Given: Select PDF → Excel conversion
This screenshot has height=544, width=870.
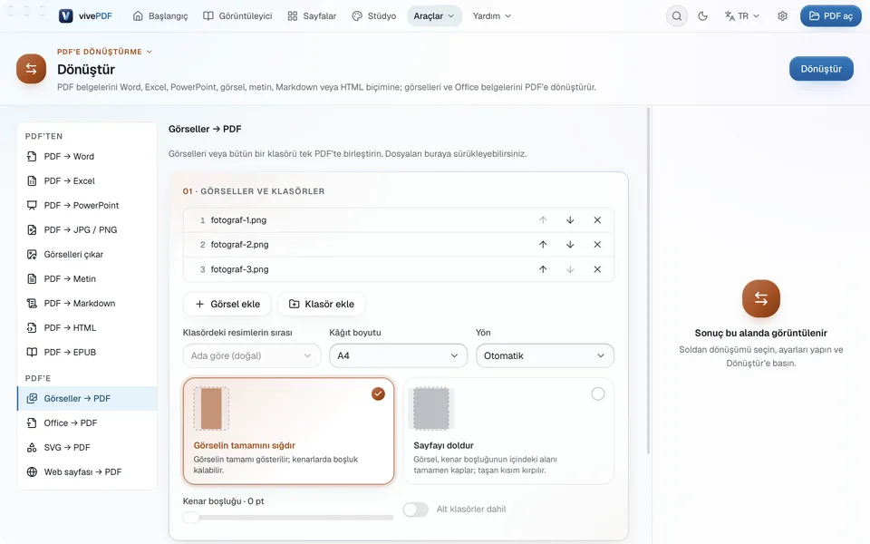Looking at the screenshot, I should tap(87, 181).
